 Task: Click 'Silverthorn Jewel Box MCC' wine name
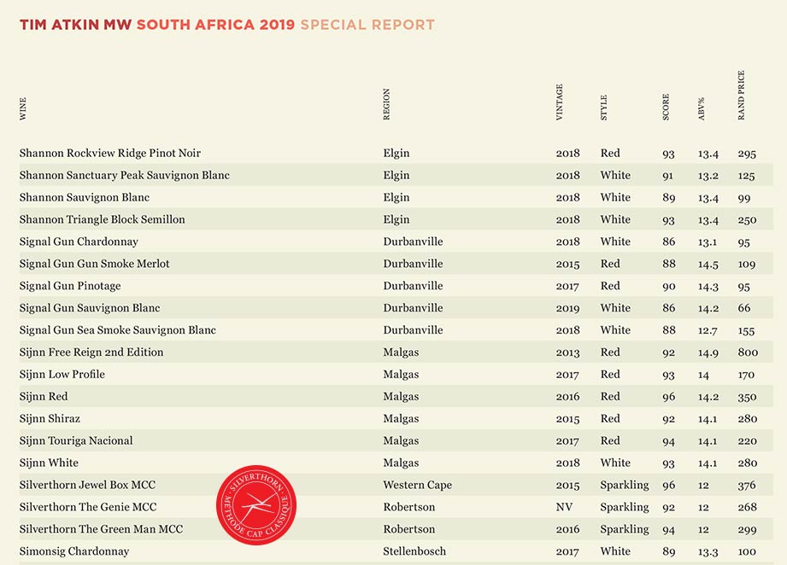pyautogui.click(x=87, y=485)
